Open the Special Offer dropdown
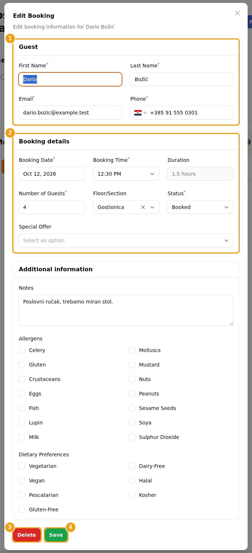 [x=126, y=240]
